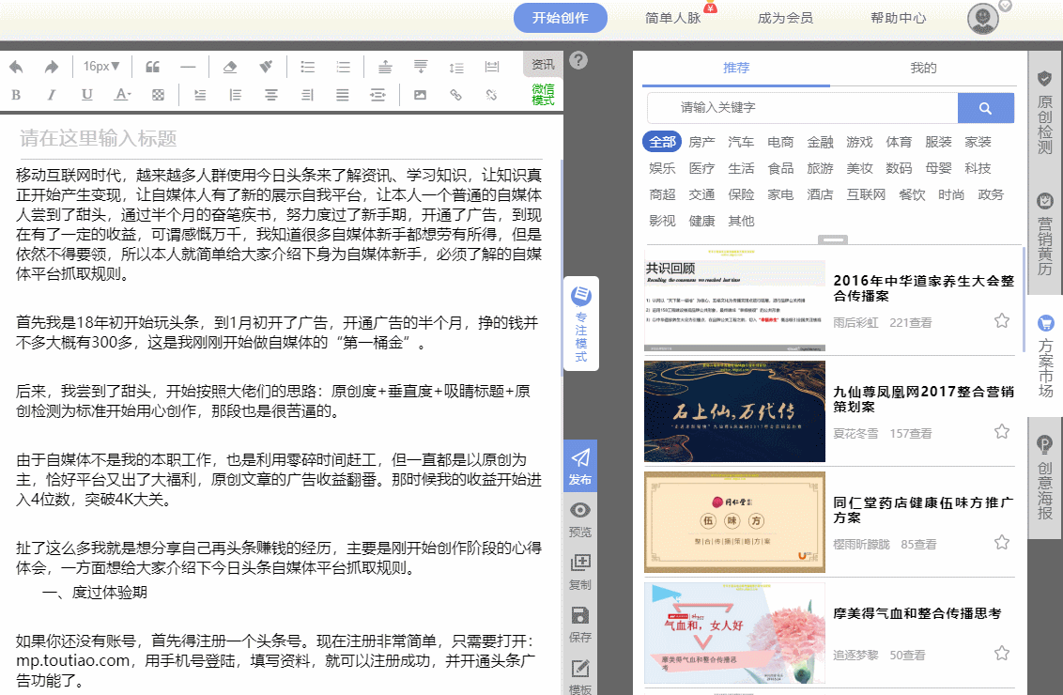Insert an image with picture icon
This screenshot has height=695, width=1063.
[x=421, y=95]
